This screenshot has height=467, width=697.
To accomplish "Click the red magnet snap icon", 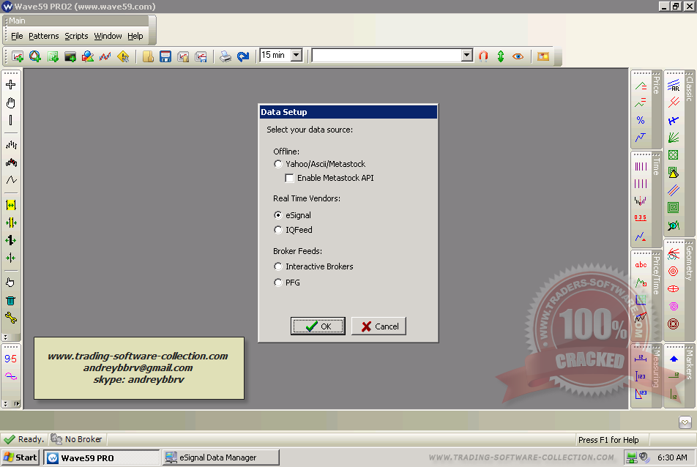I will coord(483,56).
